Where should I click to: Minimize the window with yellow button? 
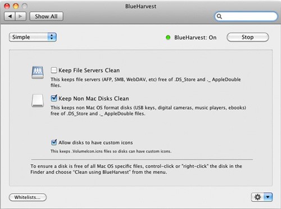(16, 6)
